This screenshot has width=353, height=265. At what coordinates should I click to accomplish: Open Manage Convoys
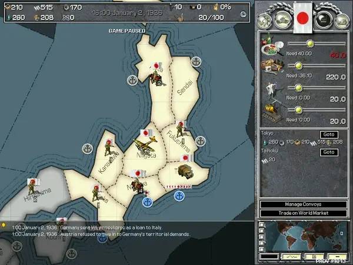pyautogui.click(x=304, y=204)
